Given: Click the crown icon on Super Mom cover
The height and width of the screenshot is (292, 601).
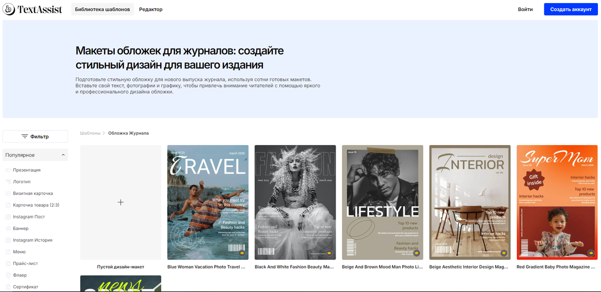Looking at the screenshot, I should (591, 253).
